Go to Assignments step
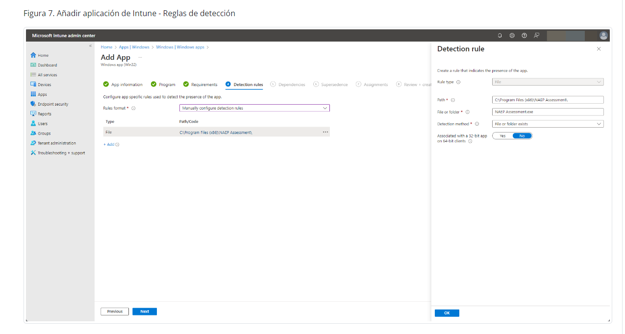The image size is (625, 334). coord(372,85)
